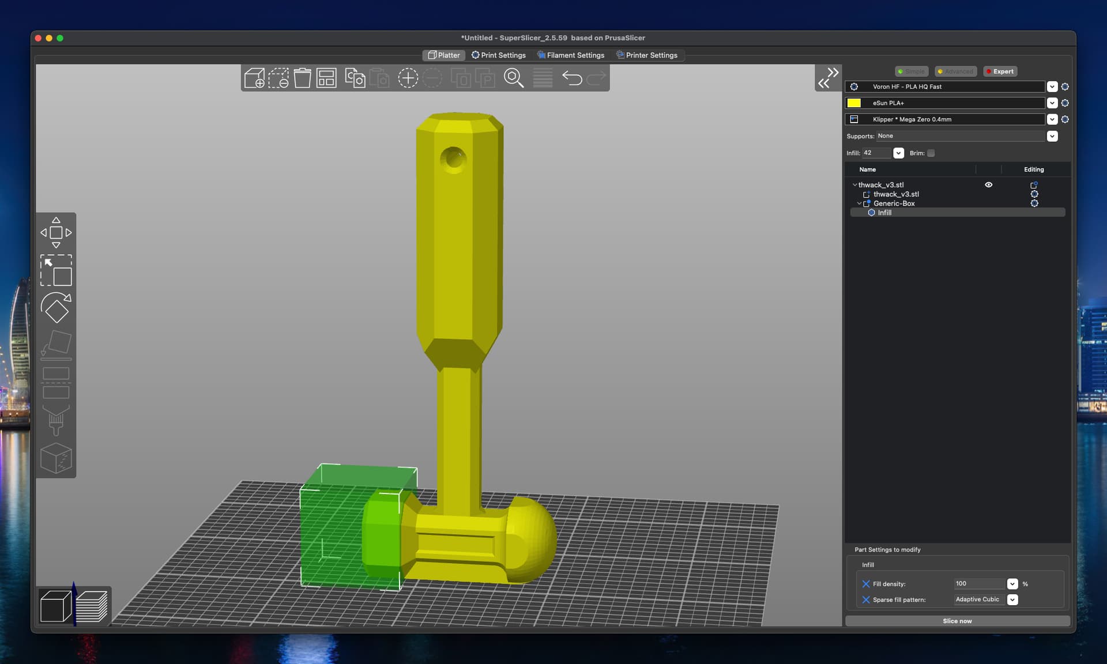Open the Filament Settings tab

click(571, 55)
